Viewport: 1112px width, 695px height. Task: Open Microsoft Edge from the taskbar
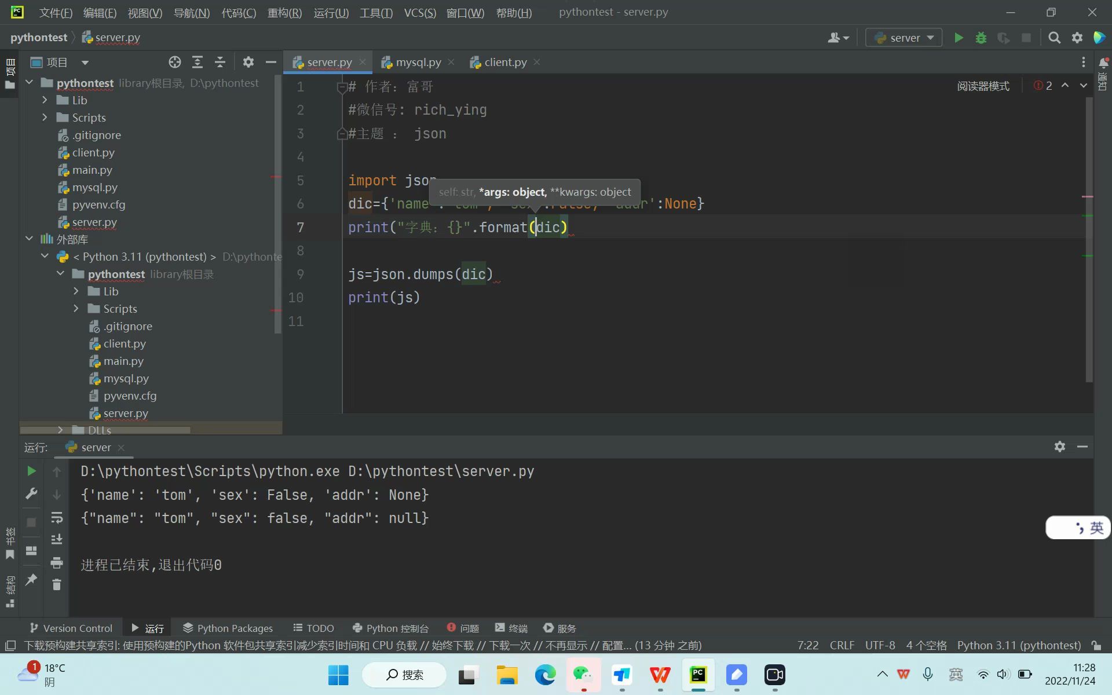point(544,675)
